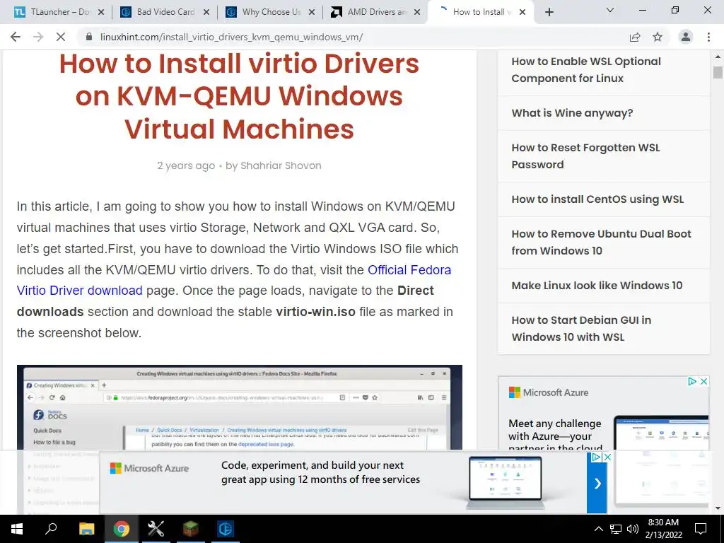Viewport: 724px width, 543px height.
Task: Switch to the TLauncher tab
Action: [60, 12]
